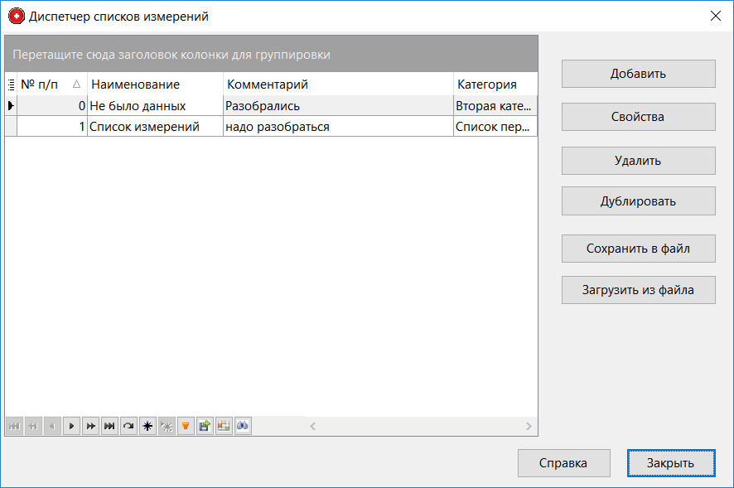
Task: Open Свойства for the selected list
Action: (x=638, y=116)
